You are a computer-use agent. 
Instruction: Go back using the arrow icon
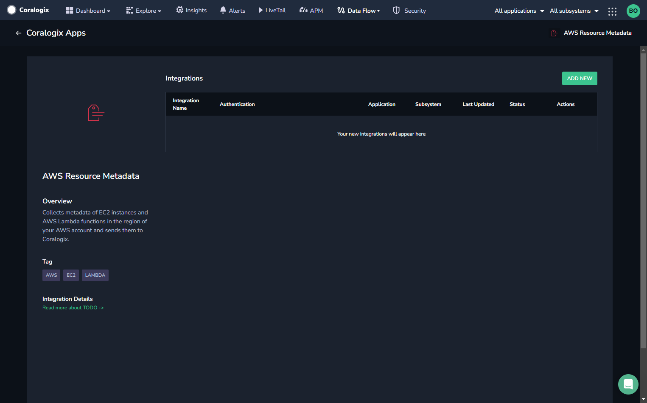tap(18, 33)
